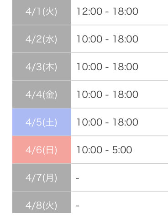Click the 10:00 - 5:00 Sunday hours
The width and height of the screenshot is (168, 219).
click(x=104, y=150)
